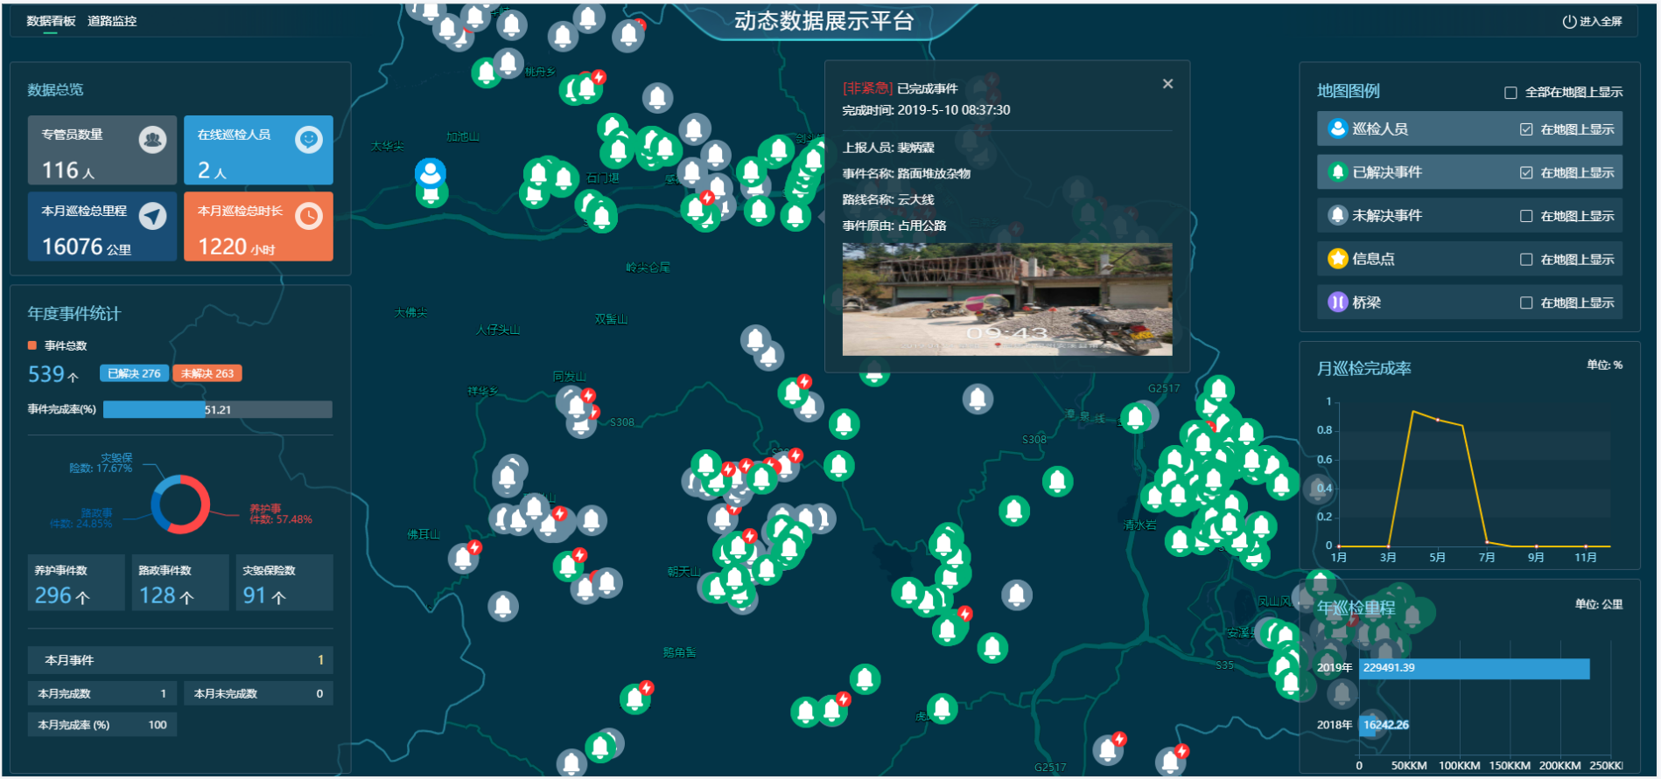Viewport: 1661px width, 779px height.
Task: Uncheck map display for 巡检人员
Action: pos(1526,129)
